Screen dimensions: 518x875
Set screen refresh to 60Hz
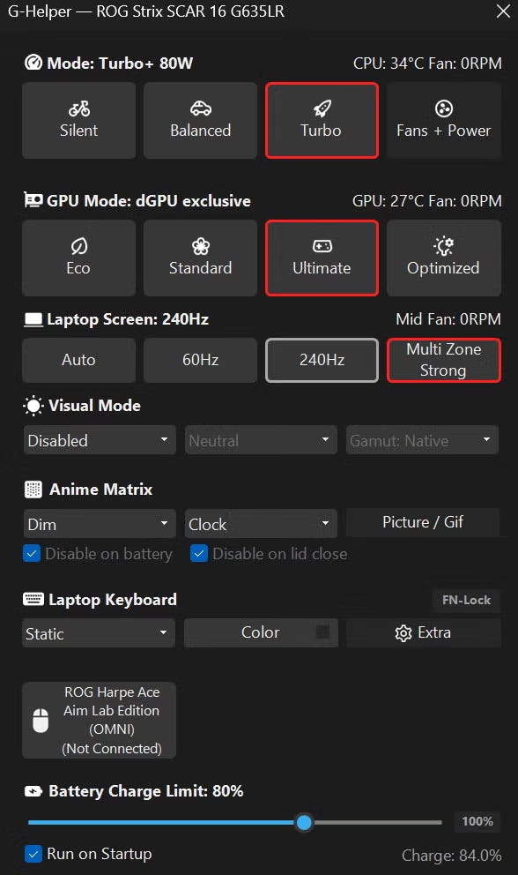pos(200,360)
